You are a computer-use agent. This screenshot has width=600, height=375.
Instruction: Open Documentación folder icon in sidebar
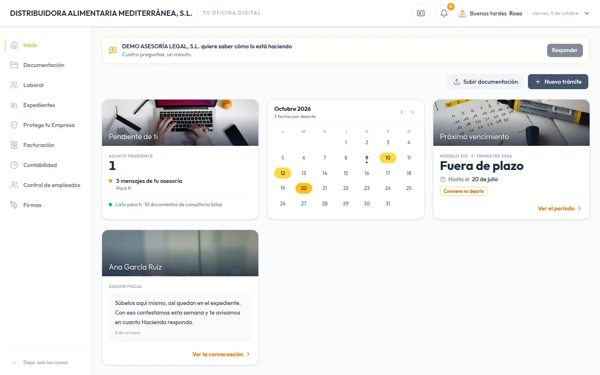[x=14, y=65]
